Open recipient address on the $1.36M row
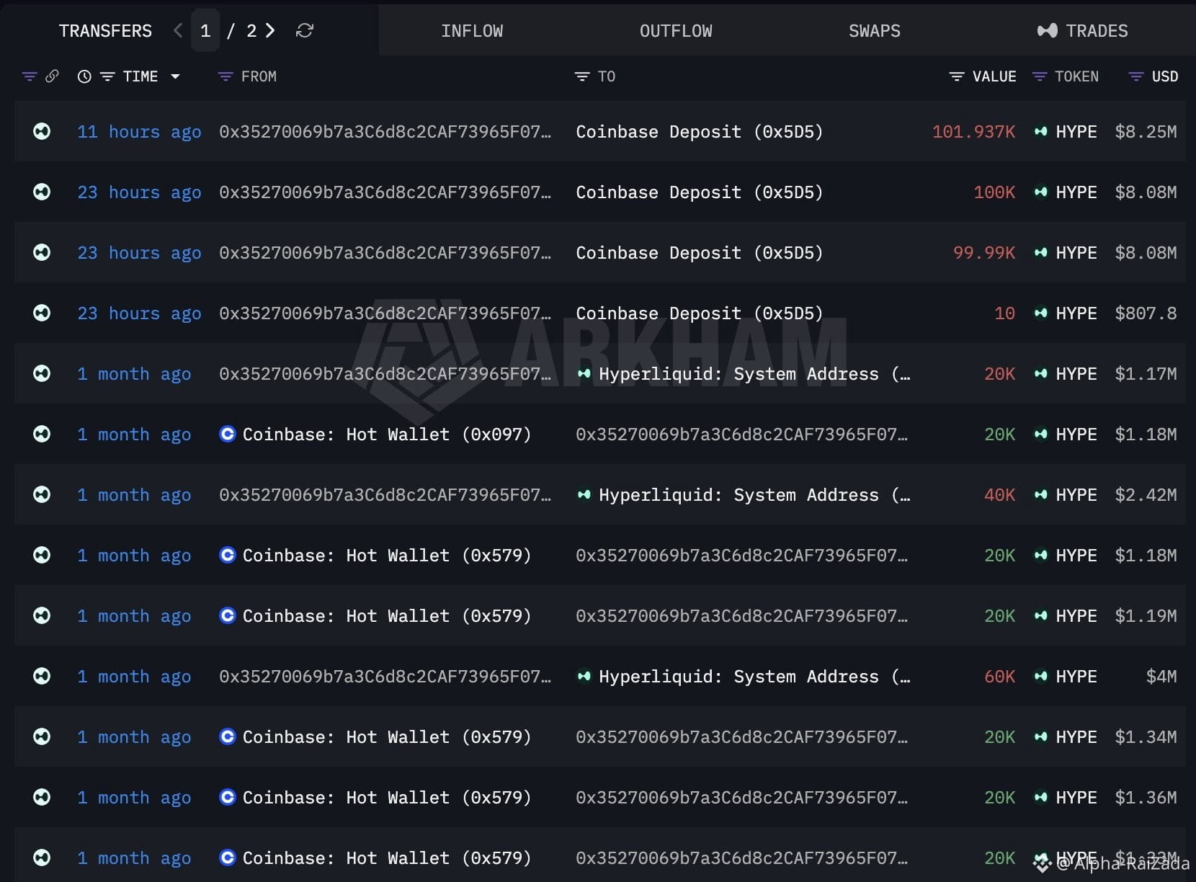 tap(741, 798)
